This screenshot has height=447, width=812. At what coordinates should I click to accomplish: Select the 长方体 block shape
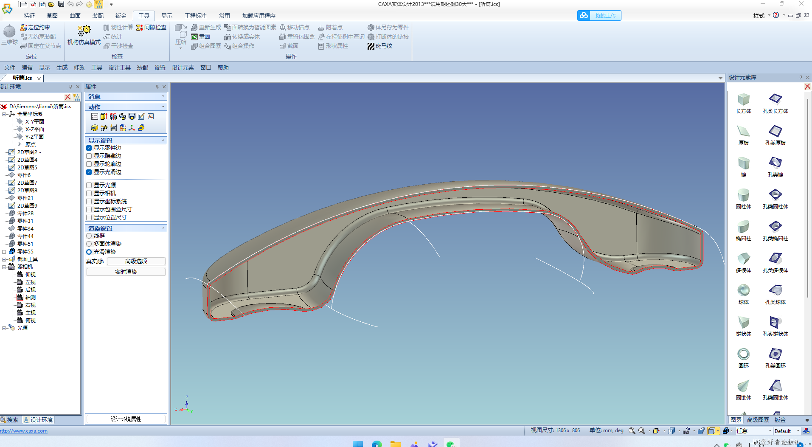[743, 104]
